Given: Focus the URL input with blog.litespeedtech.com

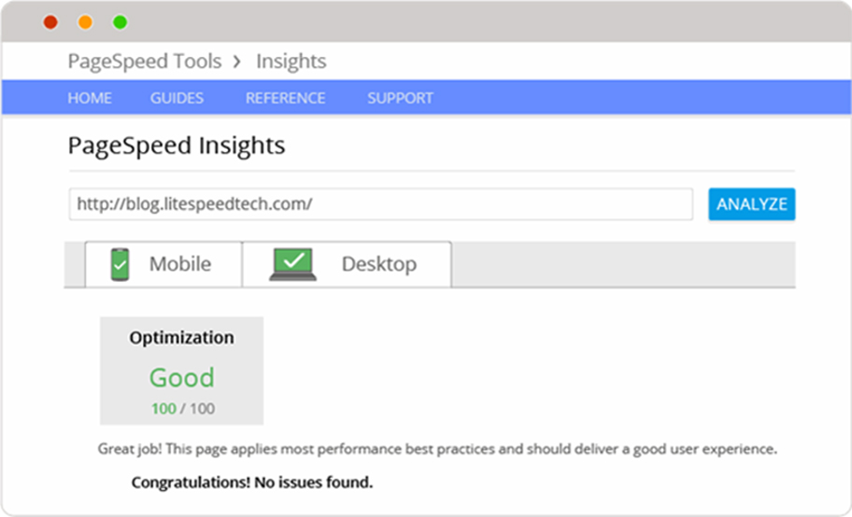Looking at the screenshot, I should [x=380, y=204].
